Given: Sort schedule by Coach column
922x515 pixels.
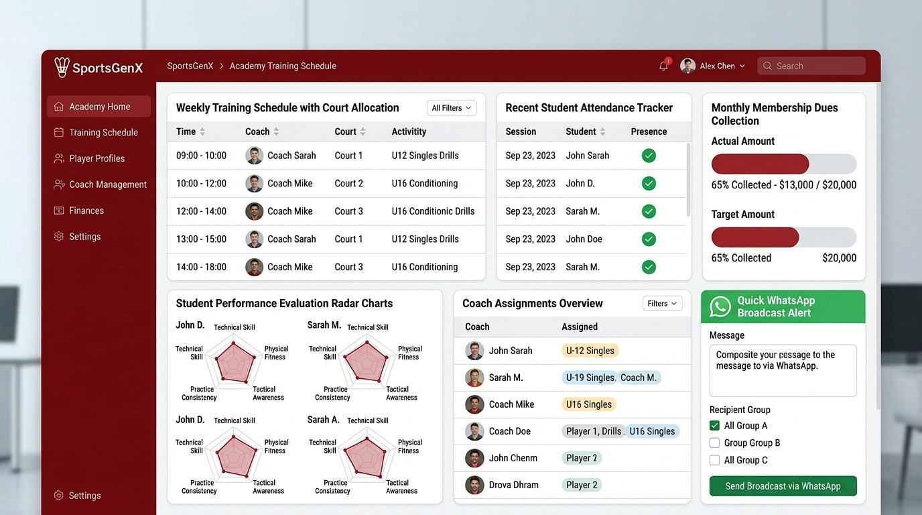Looking at the screenshot, I should 276,132.
